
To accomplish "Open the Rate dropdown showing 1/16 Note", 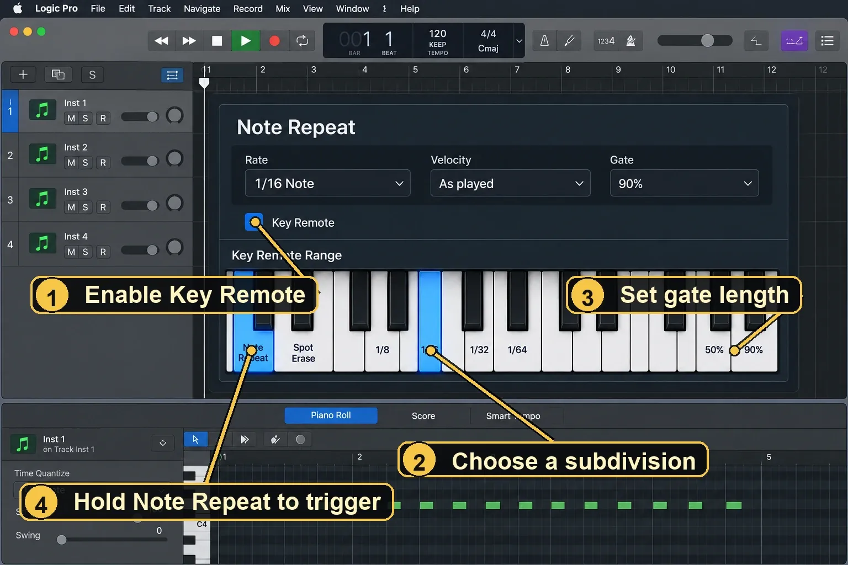I will point(327,183).
